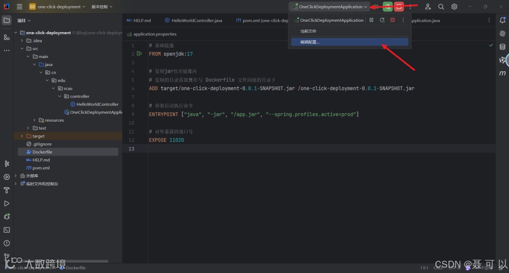Open one-click-deployment project dropdown
509x273 pixels.
pos(57,7)
